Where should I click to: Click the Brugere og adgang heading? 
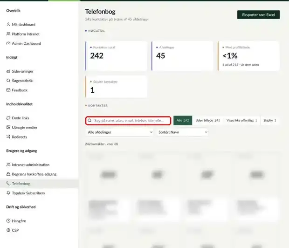[21, 151]
